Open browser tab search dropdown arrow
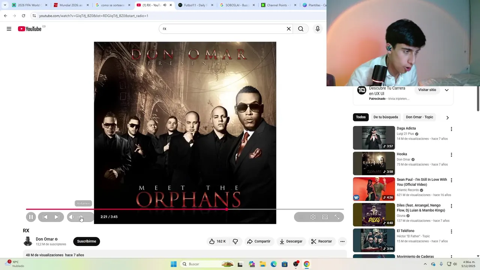The image size is (480, 270). pos(4,5)
